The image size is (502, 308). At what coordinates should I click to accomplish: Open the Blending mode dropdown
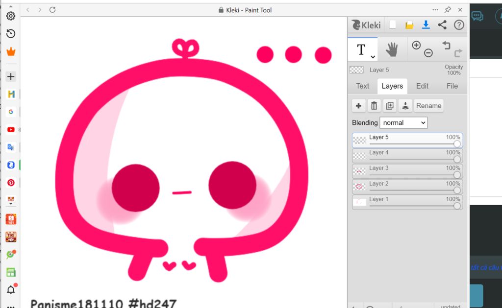403,123
